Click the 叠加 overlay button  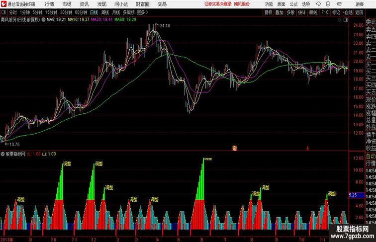[x=280, y=12]
